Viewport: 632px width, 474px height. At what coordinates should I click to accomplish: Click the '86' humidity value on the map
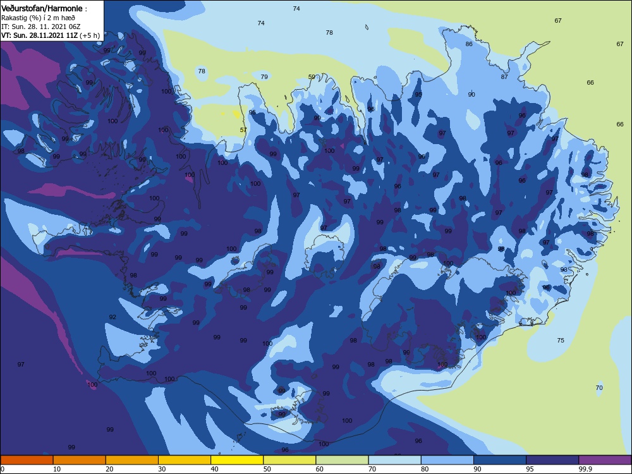[x=469, y=44]
